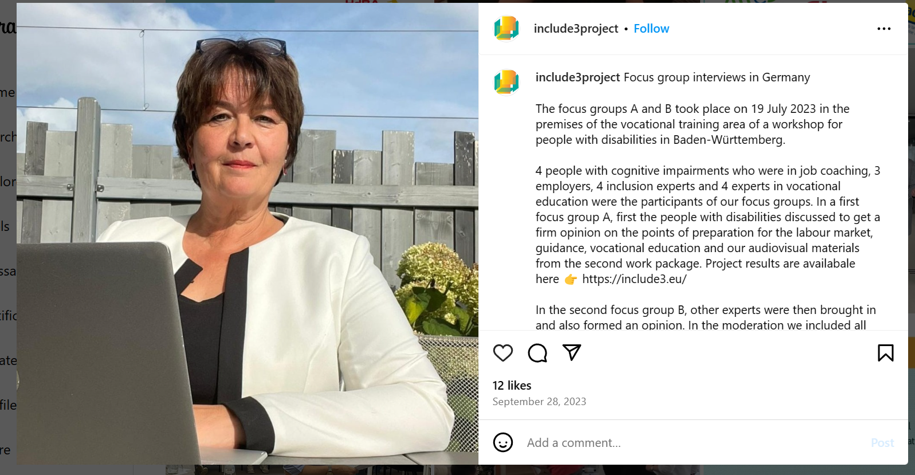This screenshot has height=475, width=915.
Task: Open emoji picker smiley icon
Action: (503, 442)
